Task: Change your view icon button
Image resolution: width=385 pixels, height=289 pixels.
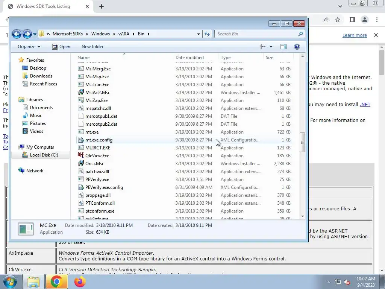Action: 263,47
